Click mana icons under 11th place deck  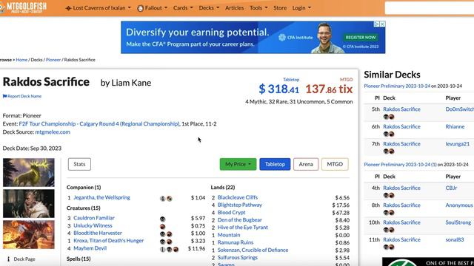click(389, 248)
